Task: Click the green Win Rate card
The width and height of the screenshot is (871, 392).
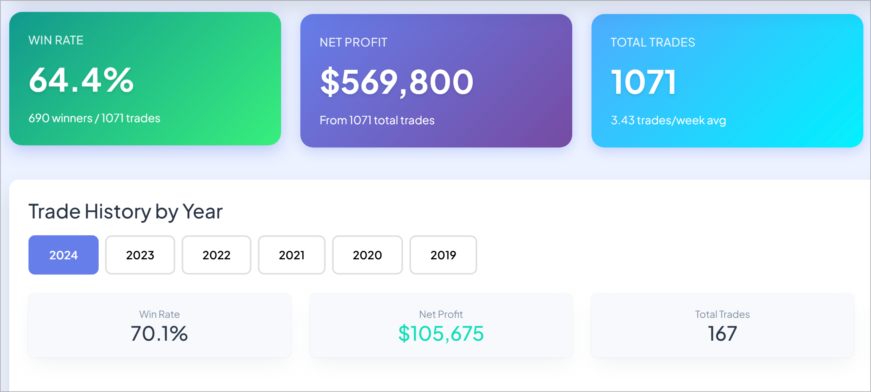Action: pos(146,79)
